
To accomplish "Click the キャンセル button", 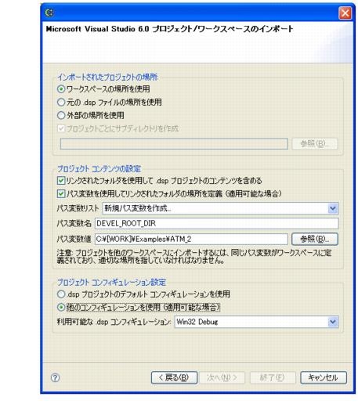I will [x=324, y=377].
